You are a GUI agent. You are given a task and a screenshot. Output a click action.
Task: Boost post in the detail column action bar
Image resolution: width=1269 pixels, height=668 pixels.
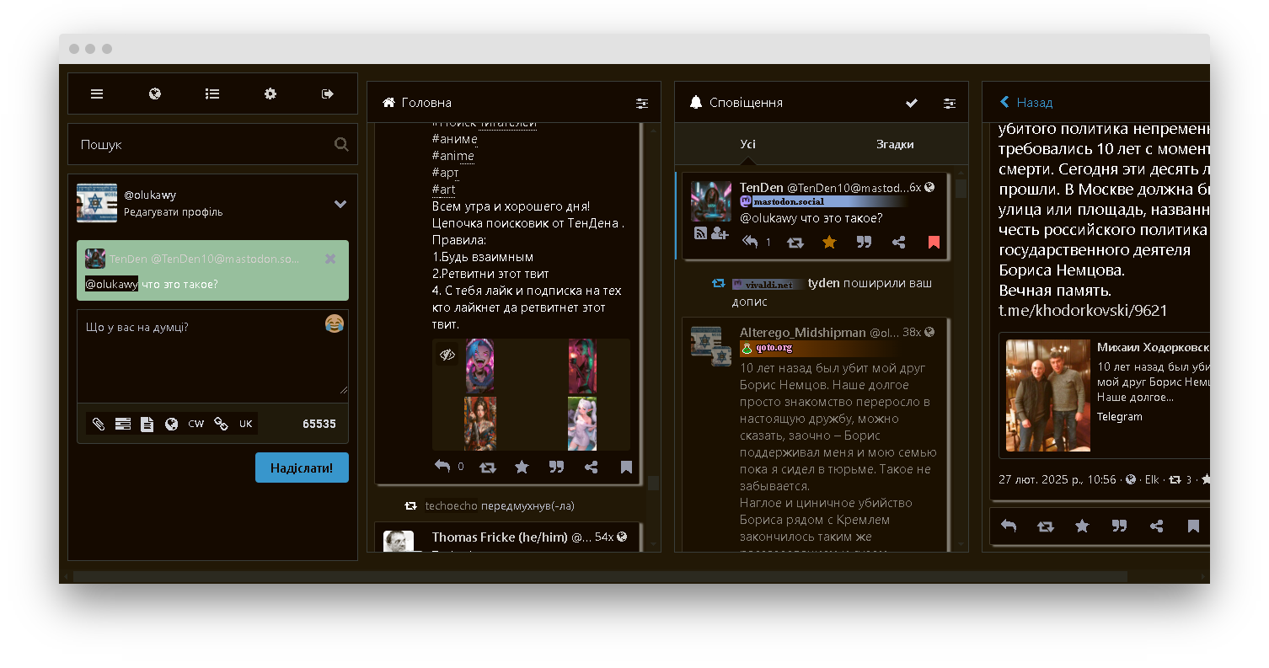[1046, 526]
